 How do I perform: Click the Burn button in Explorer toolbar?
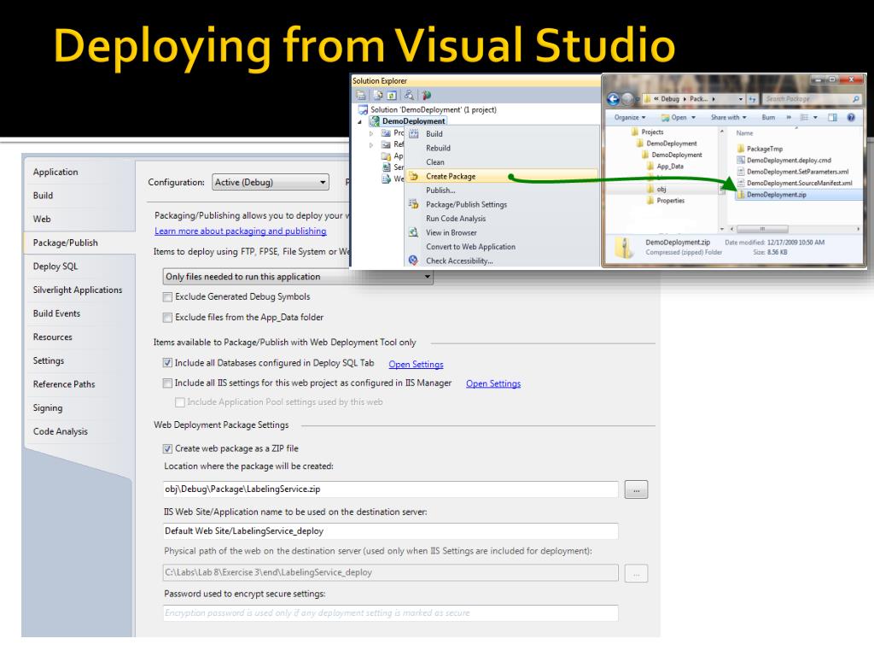pyautogui.click(x=768, y=117)
